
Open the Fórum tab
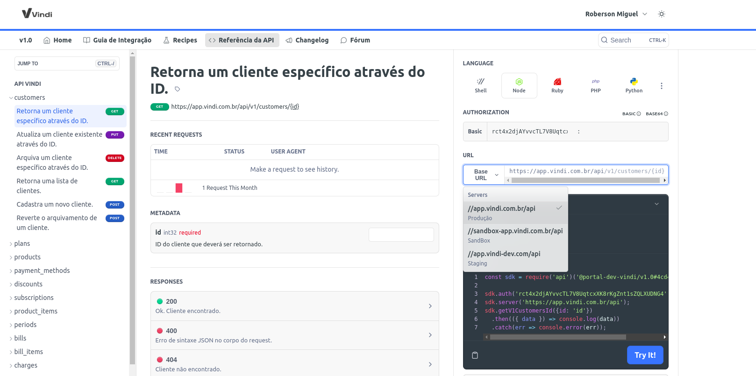[355, 40]
